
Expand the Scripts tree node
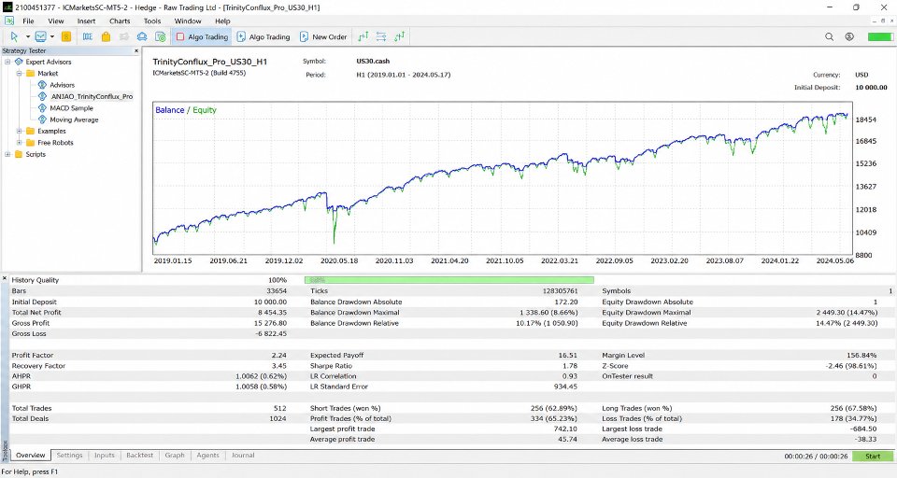coord(7,154)
